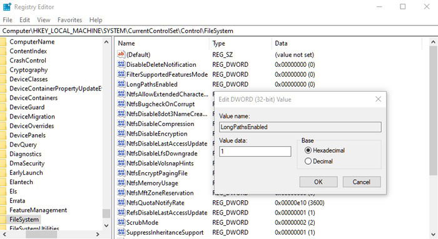Open the Edit menu
The height and width of the screenshot is (239, 438).
tap(24, 20)
